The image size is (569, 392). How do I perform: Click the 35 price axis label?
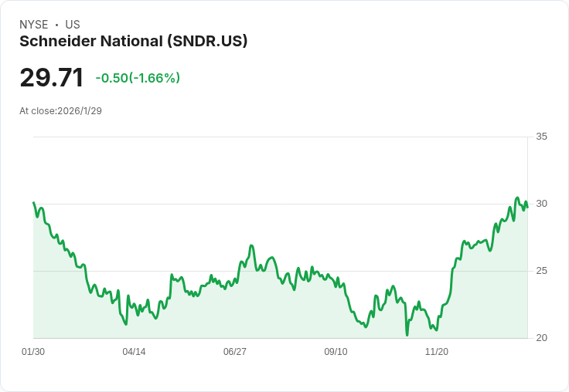pyautogui.click(x=541, y=137)
